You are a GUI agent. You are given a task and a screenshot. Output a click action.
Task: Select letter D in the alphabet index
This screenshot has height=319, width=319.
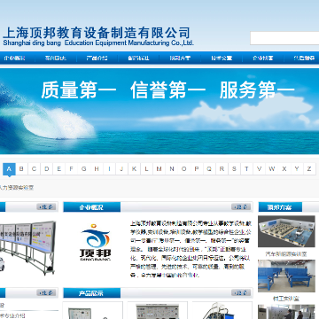click(47, 169)
